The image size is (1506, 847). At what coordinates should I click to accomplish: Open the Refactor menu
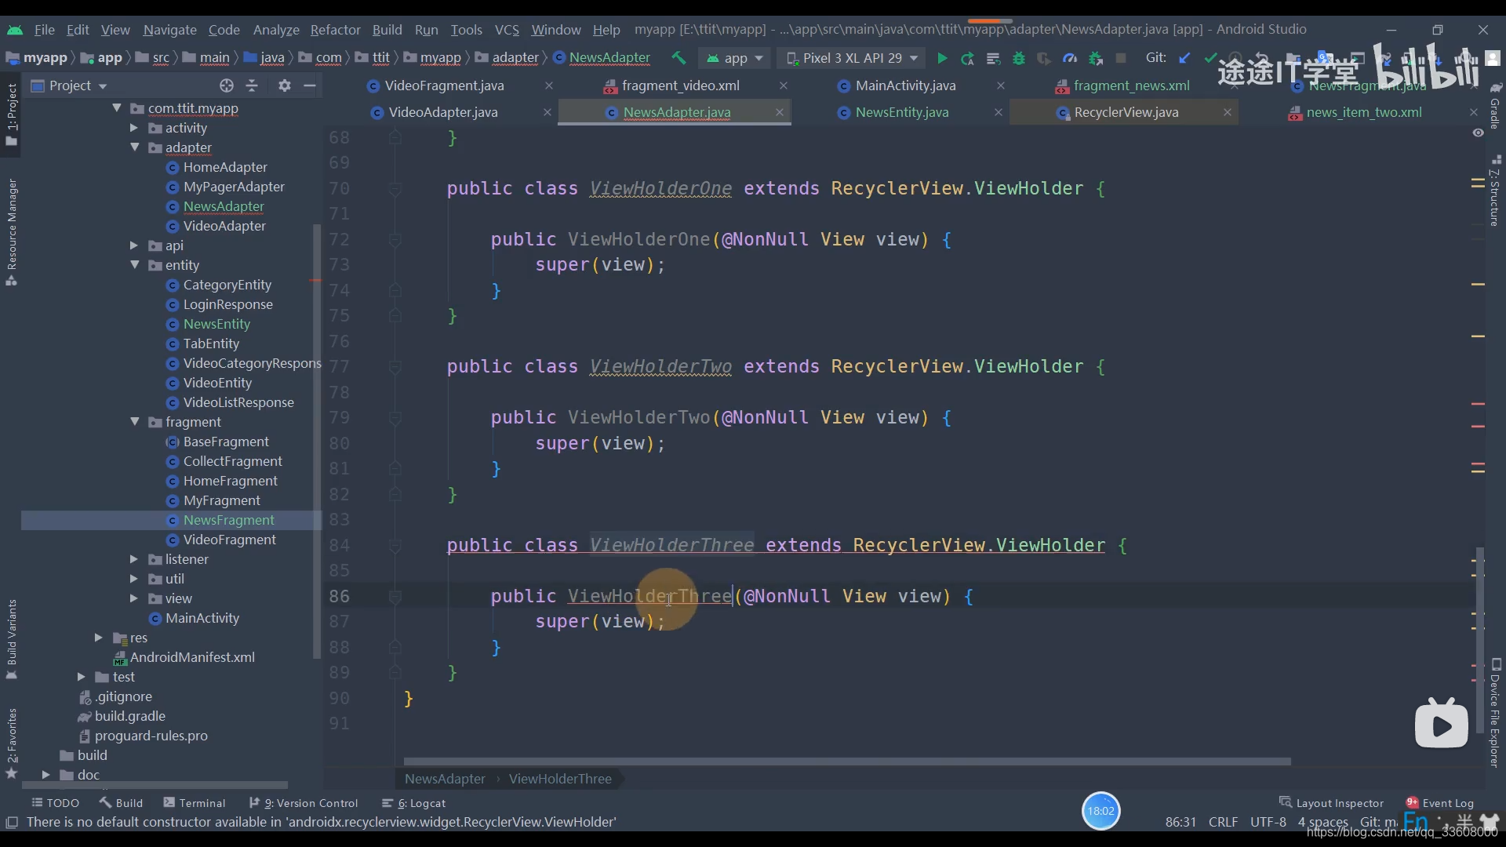pos(335,30)
